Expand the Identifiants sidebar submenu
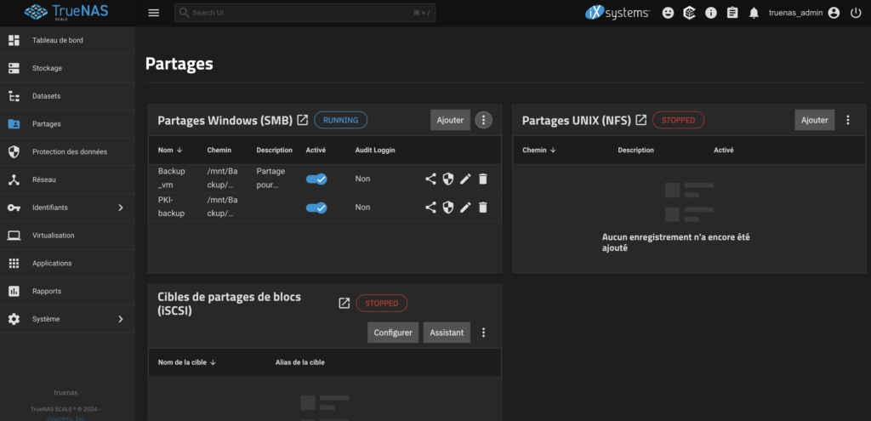871x421 pixels. (x=120, y=208)
